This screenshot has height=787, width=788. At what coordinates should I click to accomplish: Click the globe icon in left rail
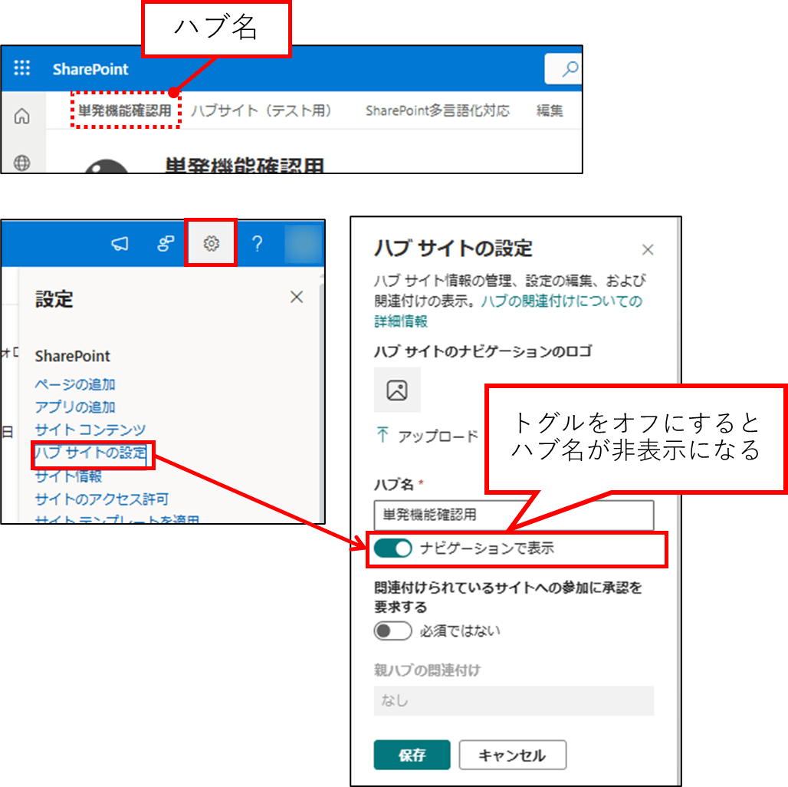22,162
